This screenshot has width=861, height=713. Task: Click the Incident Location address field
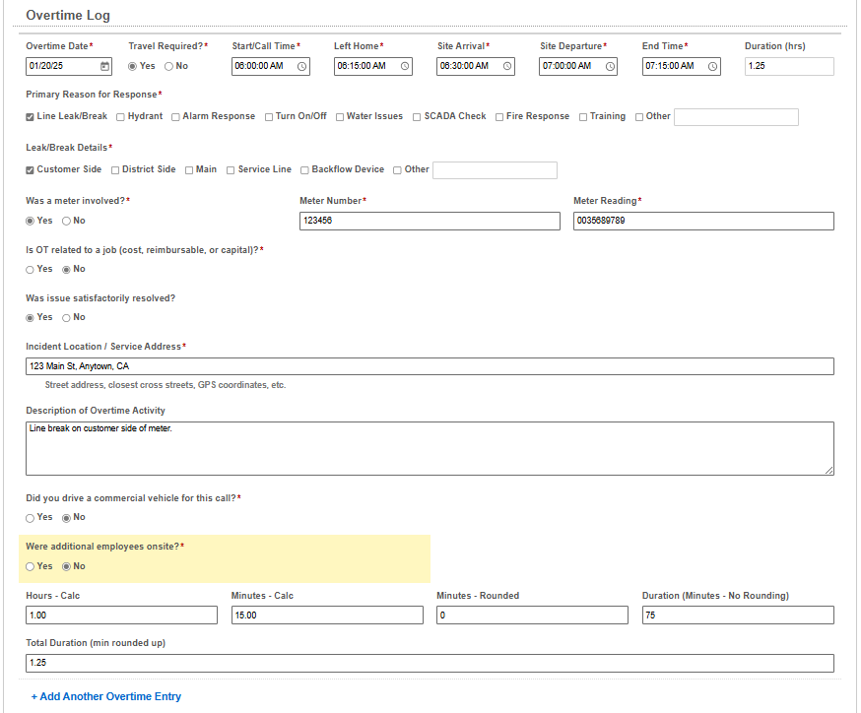[430, 366]
